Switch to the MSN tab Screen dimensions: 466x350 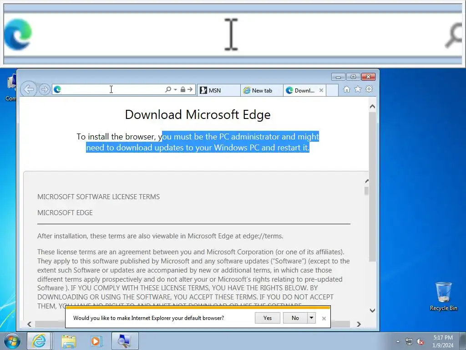point(219,90)
